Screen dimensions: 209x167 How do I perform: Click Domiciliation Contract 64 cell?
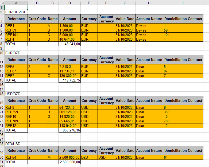(x=183, y=157)
